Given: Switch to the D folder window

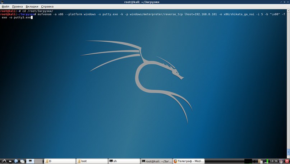Looking at the screenshot, I should [60, 161].
